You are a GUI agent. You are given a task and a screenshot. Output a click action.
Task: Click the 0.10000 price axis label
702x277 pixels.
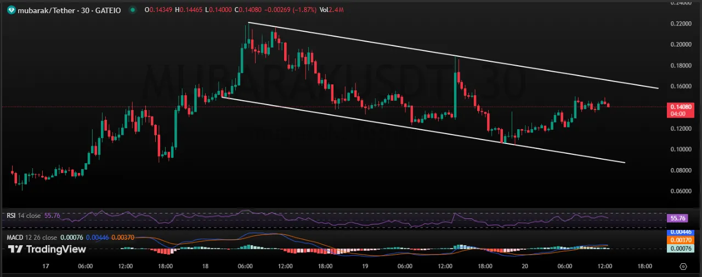pyautogui.click(x=680, y=149)
